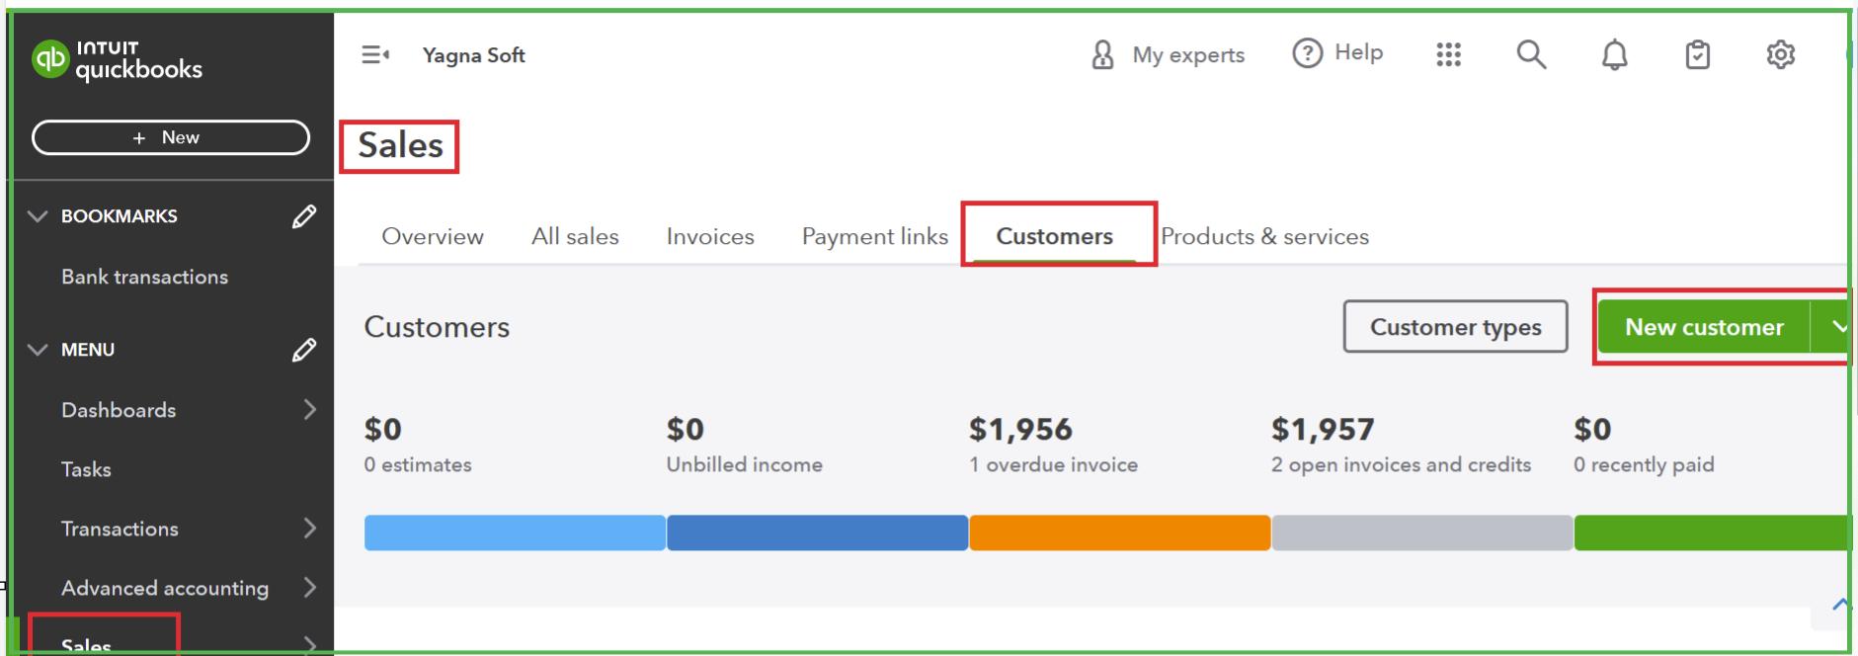Click the 2 open invoices and credits label
Viewport: 1858px width, 656px height.
(1401, 464)
